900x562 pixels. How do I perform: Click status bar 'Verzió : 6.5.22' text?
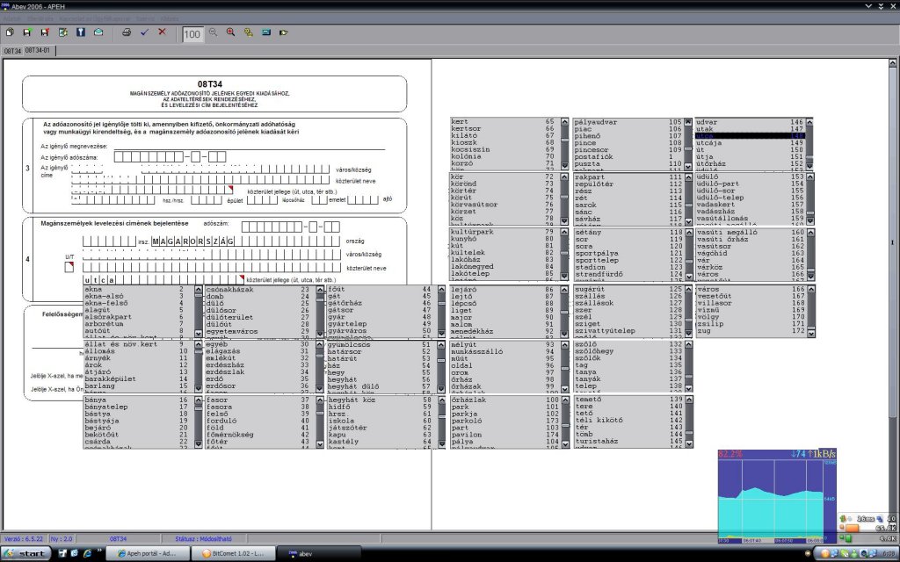coord(23,539)
